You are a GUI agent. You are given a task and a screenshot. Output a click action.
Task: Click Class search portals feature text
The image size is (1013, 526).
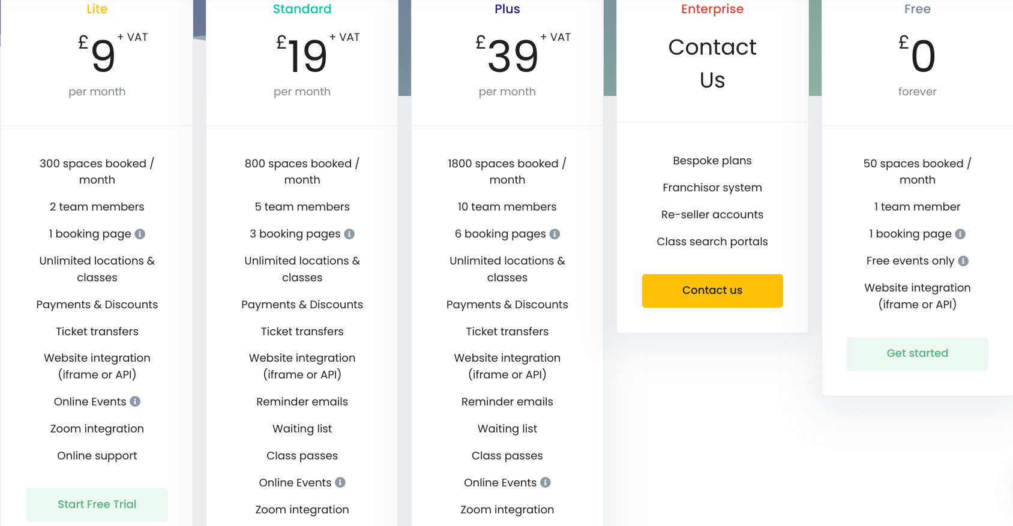(712, 242)
